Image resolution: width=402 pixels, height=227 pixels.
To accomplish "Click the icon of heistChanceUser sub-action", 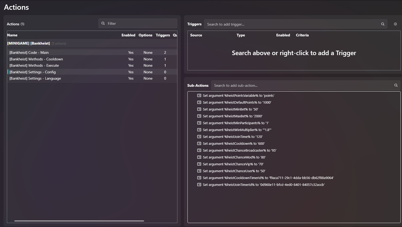I will coord(199,171).
